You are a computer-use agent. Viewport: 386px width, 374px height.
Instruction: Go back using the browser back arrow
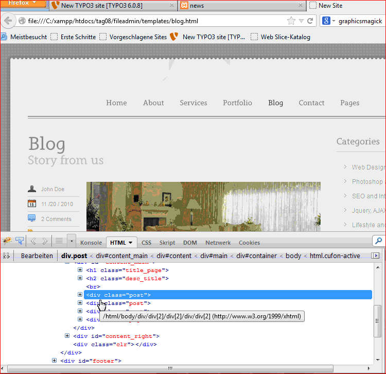click(x=8, y=21)
